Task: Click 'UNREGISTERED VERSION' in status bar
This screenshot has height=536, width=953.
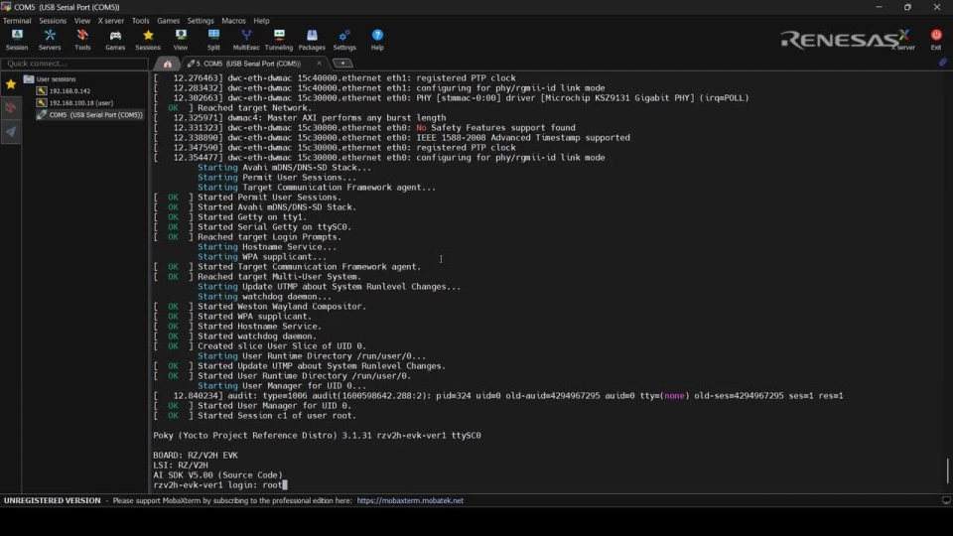Action: [53, 500]
